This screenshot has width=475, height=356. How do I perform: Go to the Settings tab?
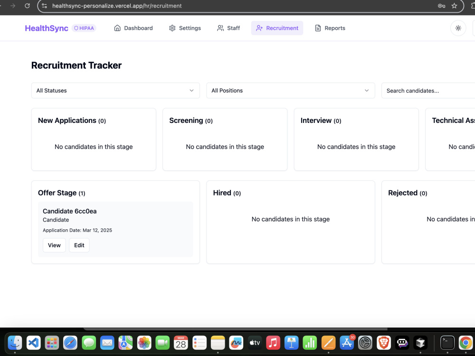tap(185, 28)
